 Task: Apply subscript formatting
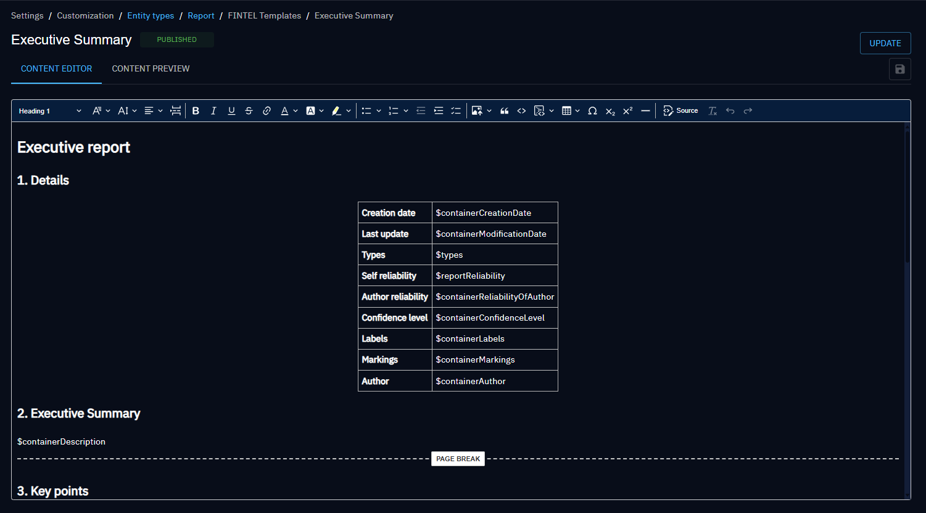click(x=610, y=111)
